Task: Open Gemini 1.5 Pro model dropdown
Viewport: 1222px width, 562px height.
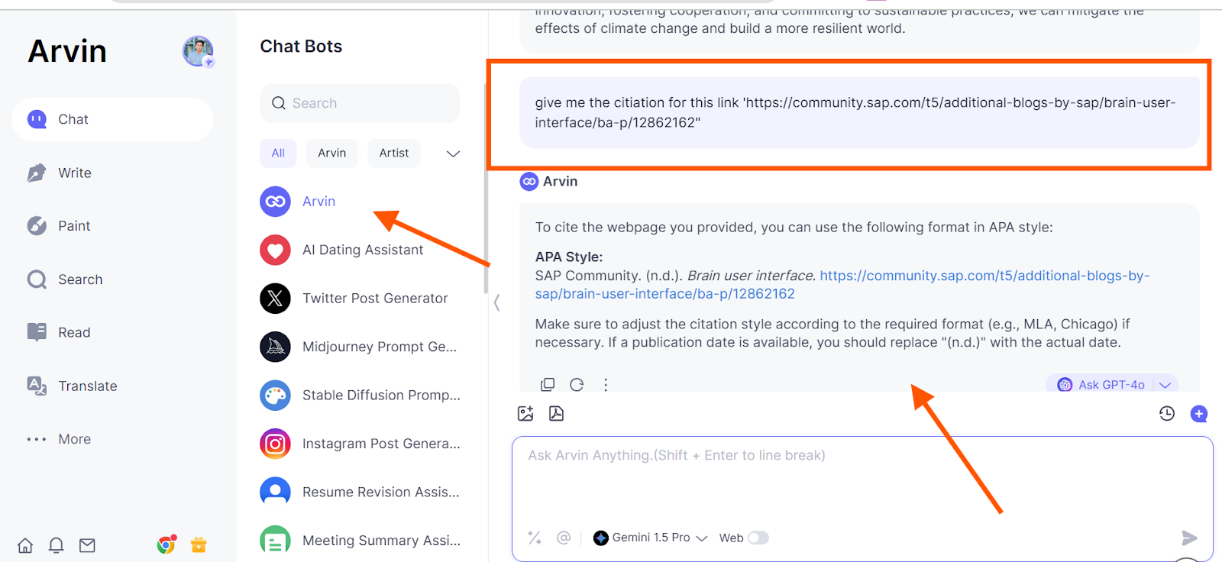Action: 651,538
